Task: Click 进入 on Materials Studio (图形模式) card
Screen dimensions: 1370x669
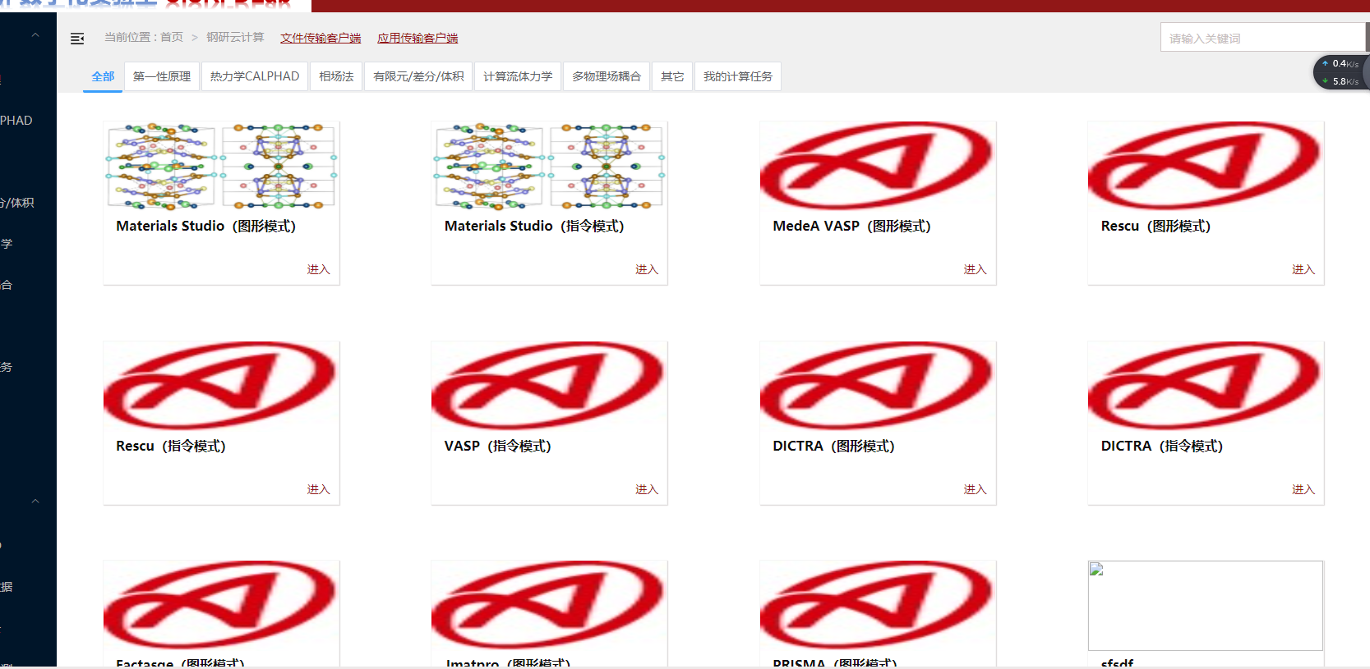Action: point(318,269)
